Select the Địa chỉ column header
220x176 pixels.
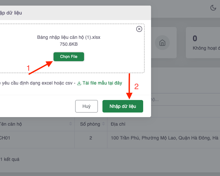click(x=118, y=124)
